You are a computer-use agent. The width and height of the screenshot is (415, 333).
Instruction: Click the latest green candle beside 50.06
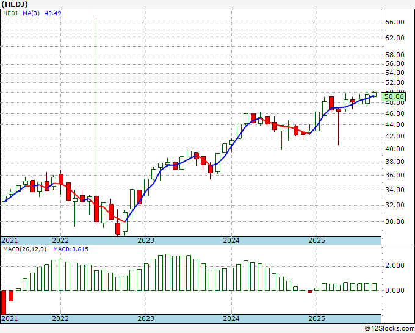pos(374,95)
